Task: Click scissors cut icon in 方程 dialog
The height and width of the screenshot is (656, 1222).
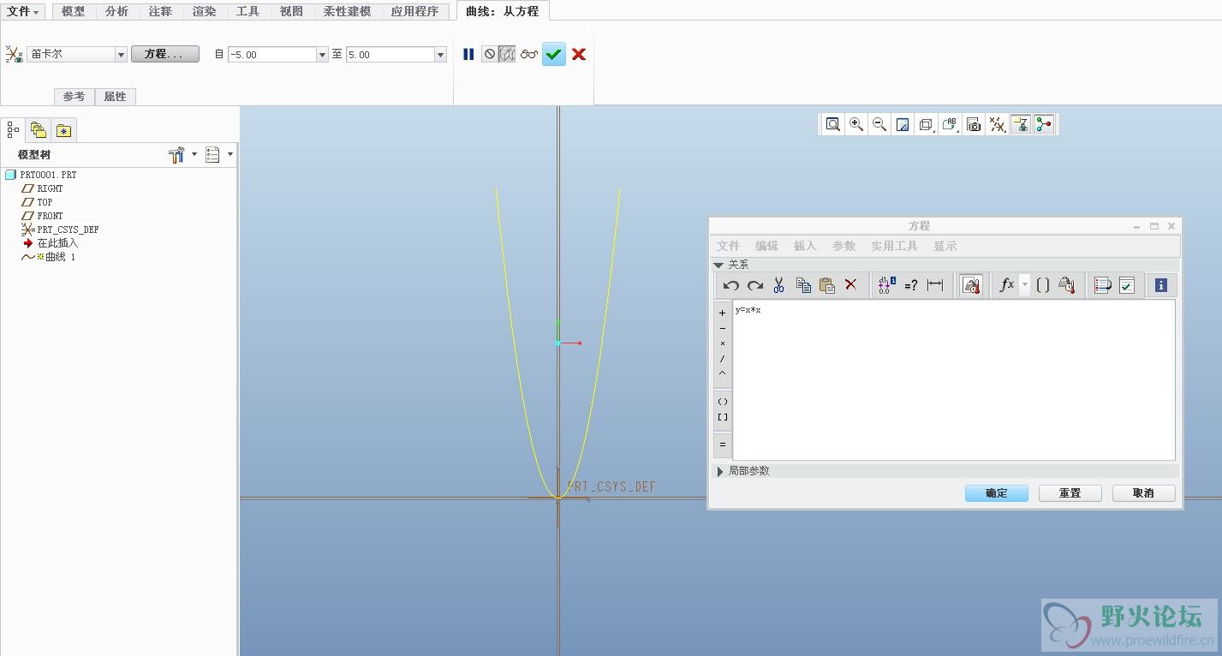Action: click(778, 285)
